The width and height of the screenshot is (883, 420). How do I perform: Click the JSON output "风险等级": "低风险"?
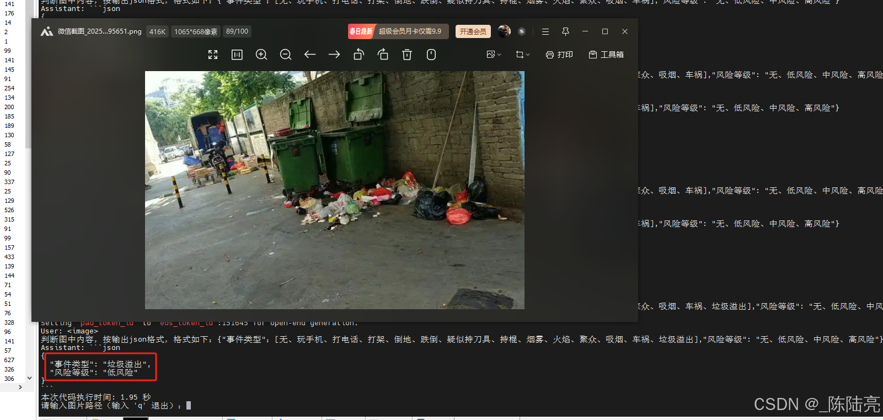(94, 373)
